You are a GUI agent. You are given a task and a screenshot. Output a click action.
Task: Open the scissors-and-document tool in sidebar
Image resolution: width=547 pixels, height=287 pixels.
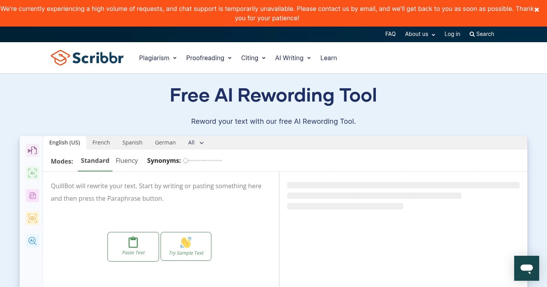point(32,150)
